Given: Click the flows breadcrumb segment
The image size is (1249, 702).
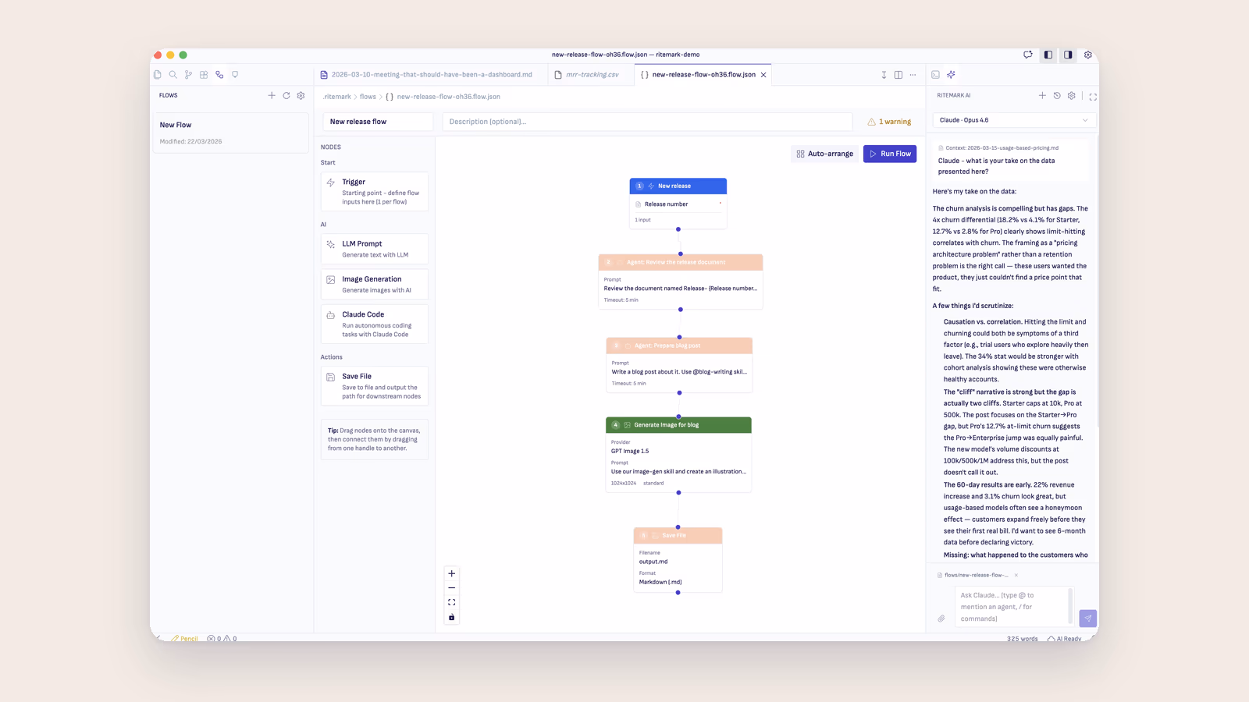Looking at the screenshot, I should pyautogui.click(x=368, y=97).
